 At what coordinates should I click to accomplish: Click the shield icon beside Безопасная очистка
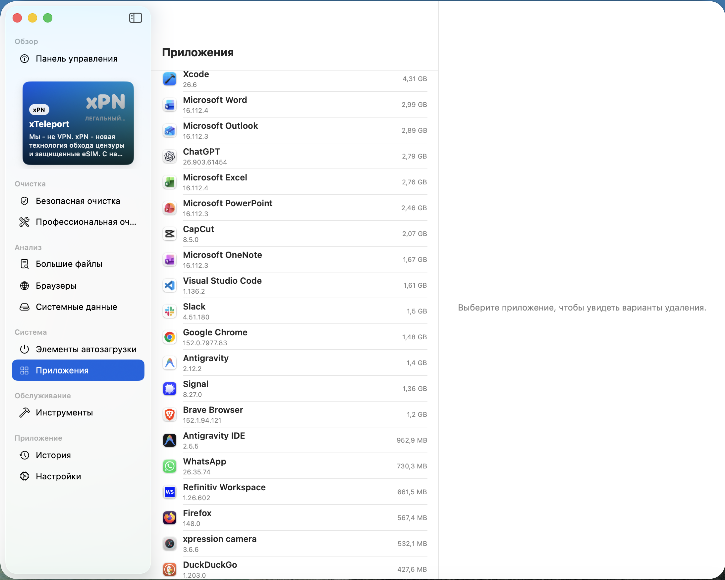coord(25,201)
